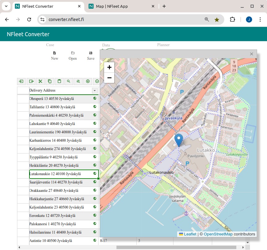
Task: Switch to the Map | NFleet App tab
Action: (x=121, y=6)
